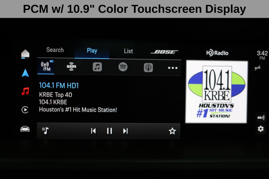Viewport: 269px width, 179px height.
Task: Tap the 3:42 PM clock
Action: [262, 55]
